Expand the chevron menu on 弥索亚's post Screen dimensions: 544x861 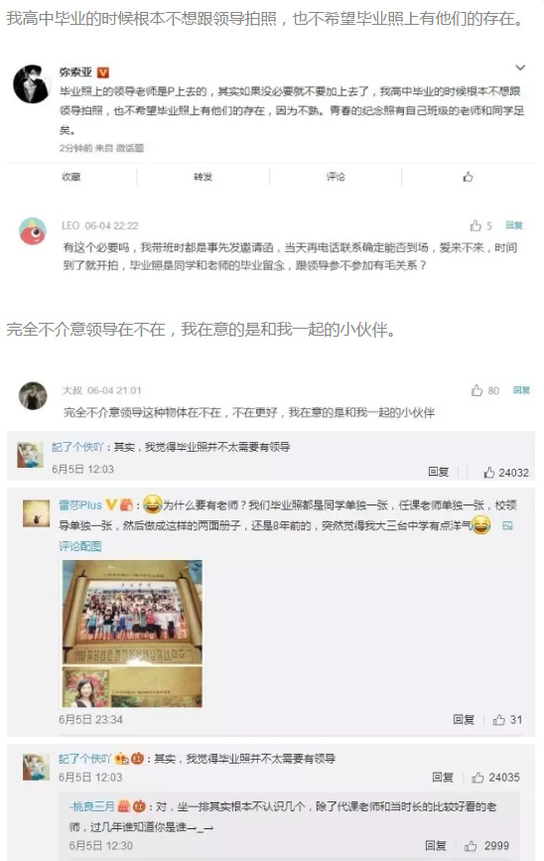pyautogui.click(x=519, y=68)
